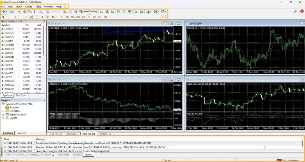This screenshot has height=162, width=305.
Task: Toggle the Navigator folder-star icon
Action: (30, 11)
